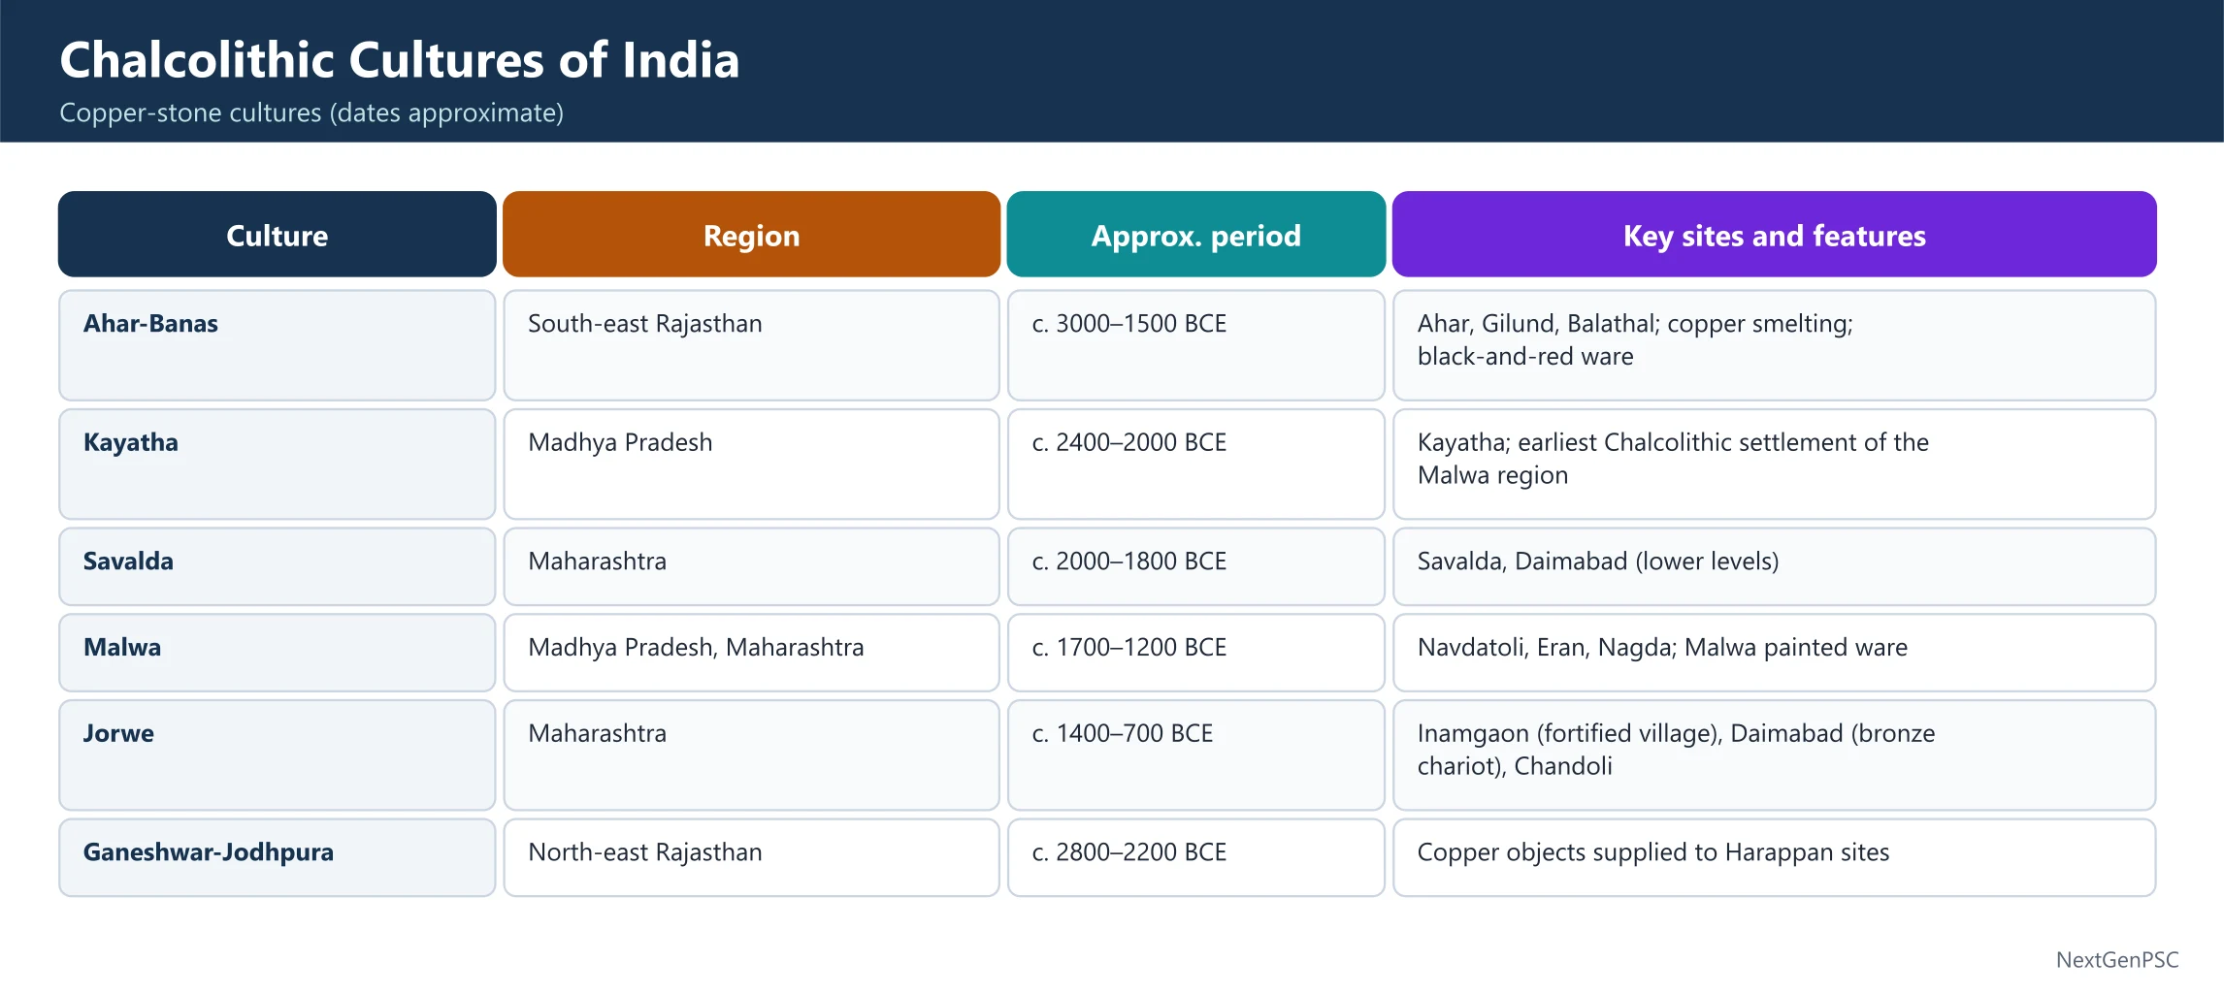This screenshot has width=2224, height=994.
Task: Select the Savalda culture cell
Action: coord(277,566)
